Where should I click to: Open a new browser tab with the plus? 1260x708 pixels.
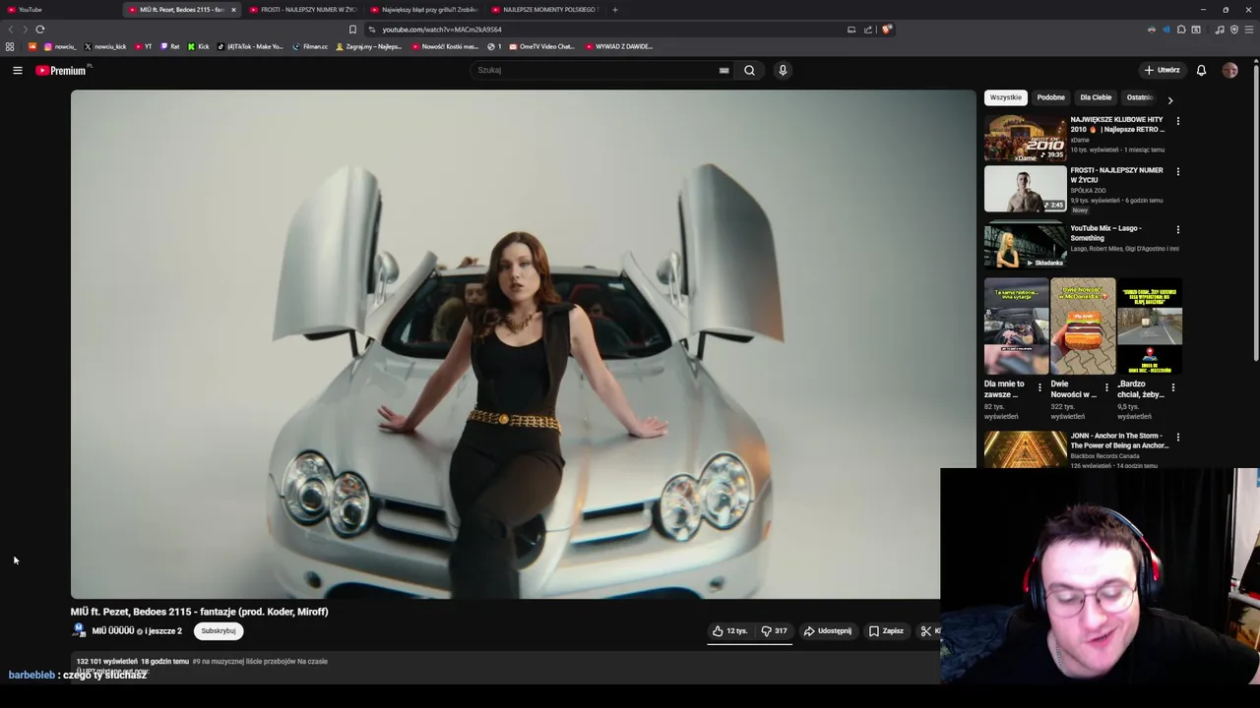[x=614, y=10]
